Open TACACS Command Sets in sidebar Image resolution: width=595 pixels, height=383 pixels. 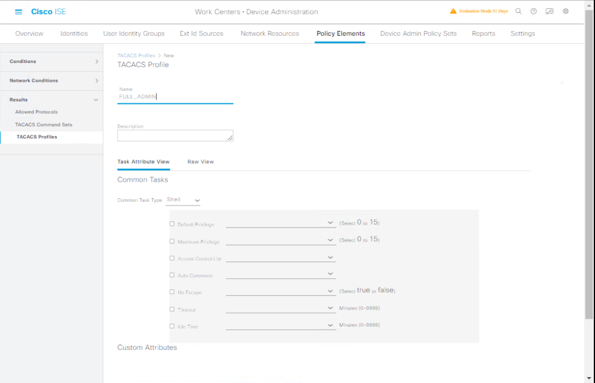(43, 125)
